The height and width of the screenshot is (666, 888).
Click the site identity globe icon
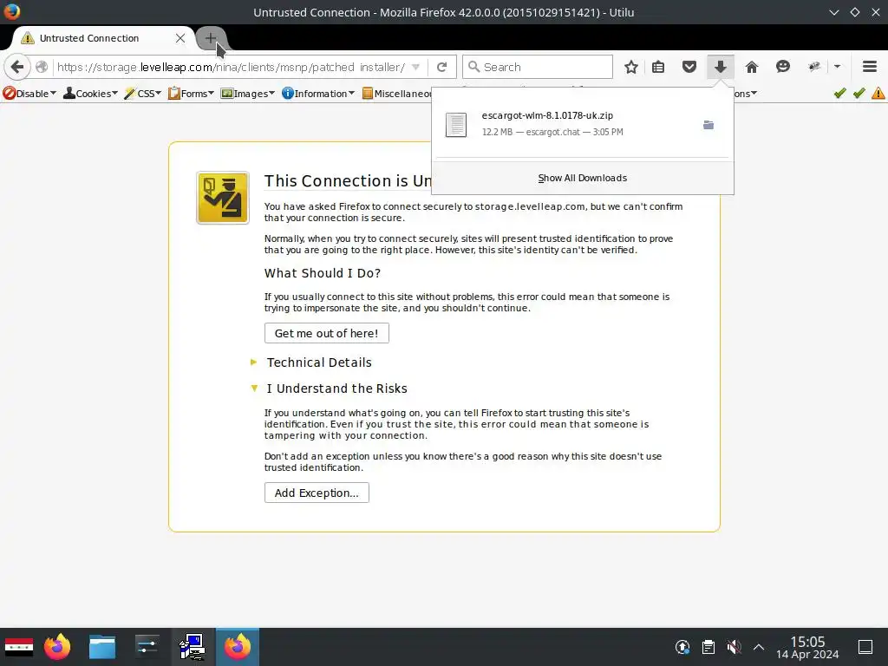pyautogui.click(x=42, y=67)
